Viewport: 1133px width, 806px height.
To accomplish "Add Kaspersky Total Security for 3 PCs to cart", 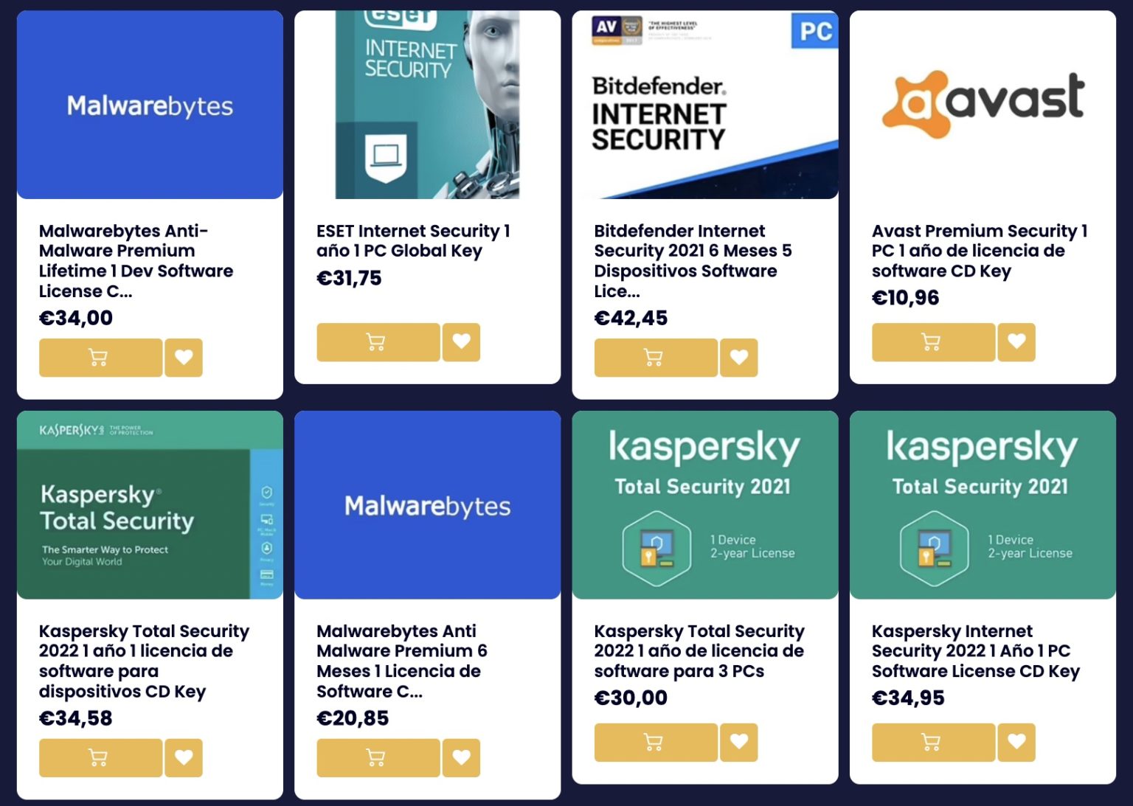I will pyautogui.click(x=655, y=743).
